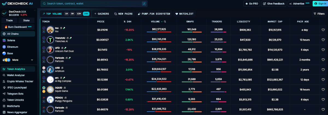
Task: Open the PENGU penguin token logo
Action: pos(50,99)
